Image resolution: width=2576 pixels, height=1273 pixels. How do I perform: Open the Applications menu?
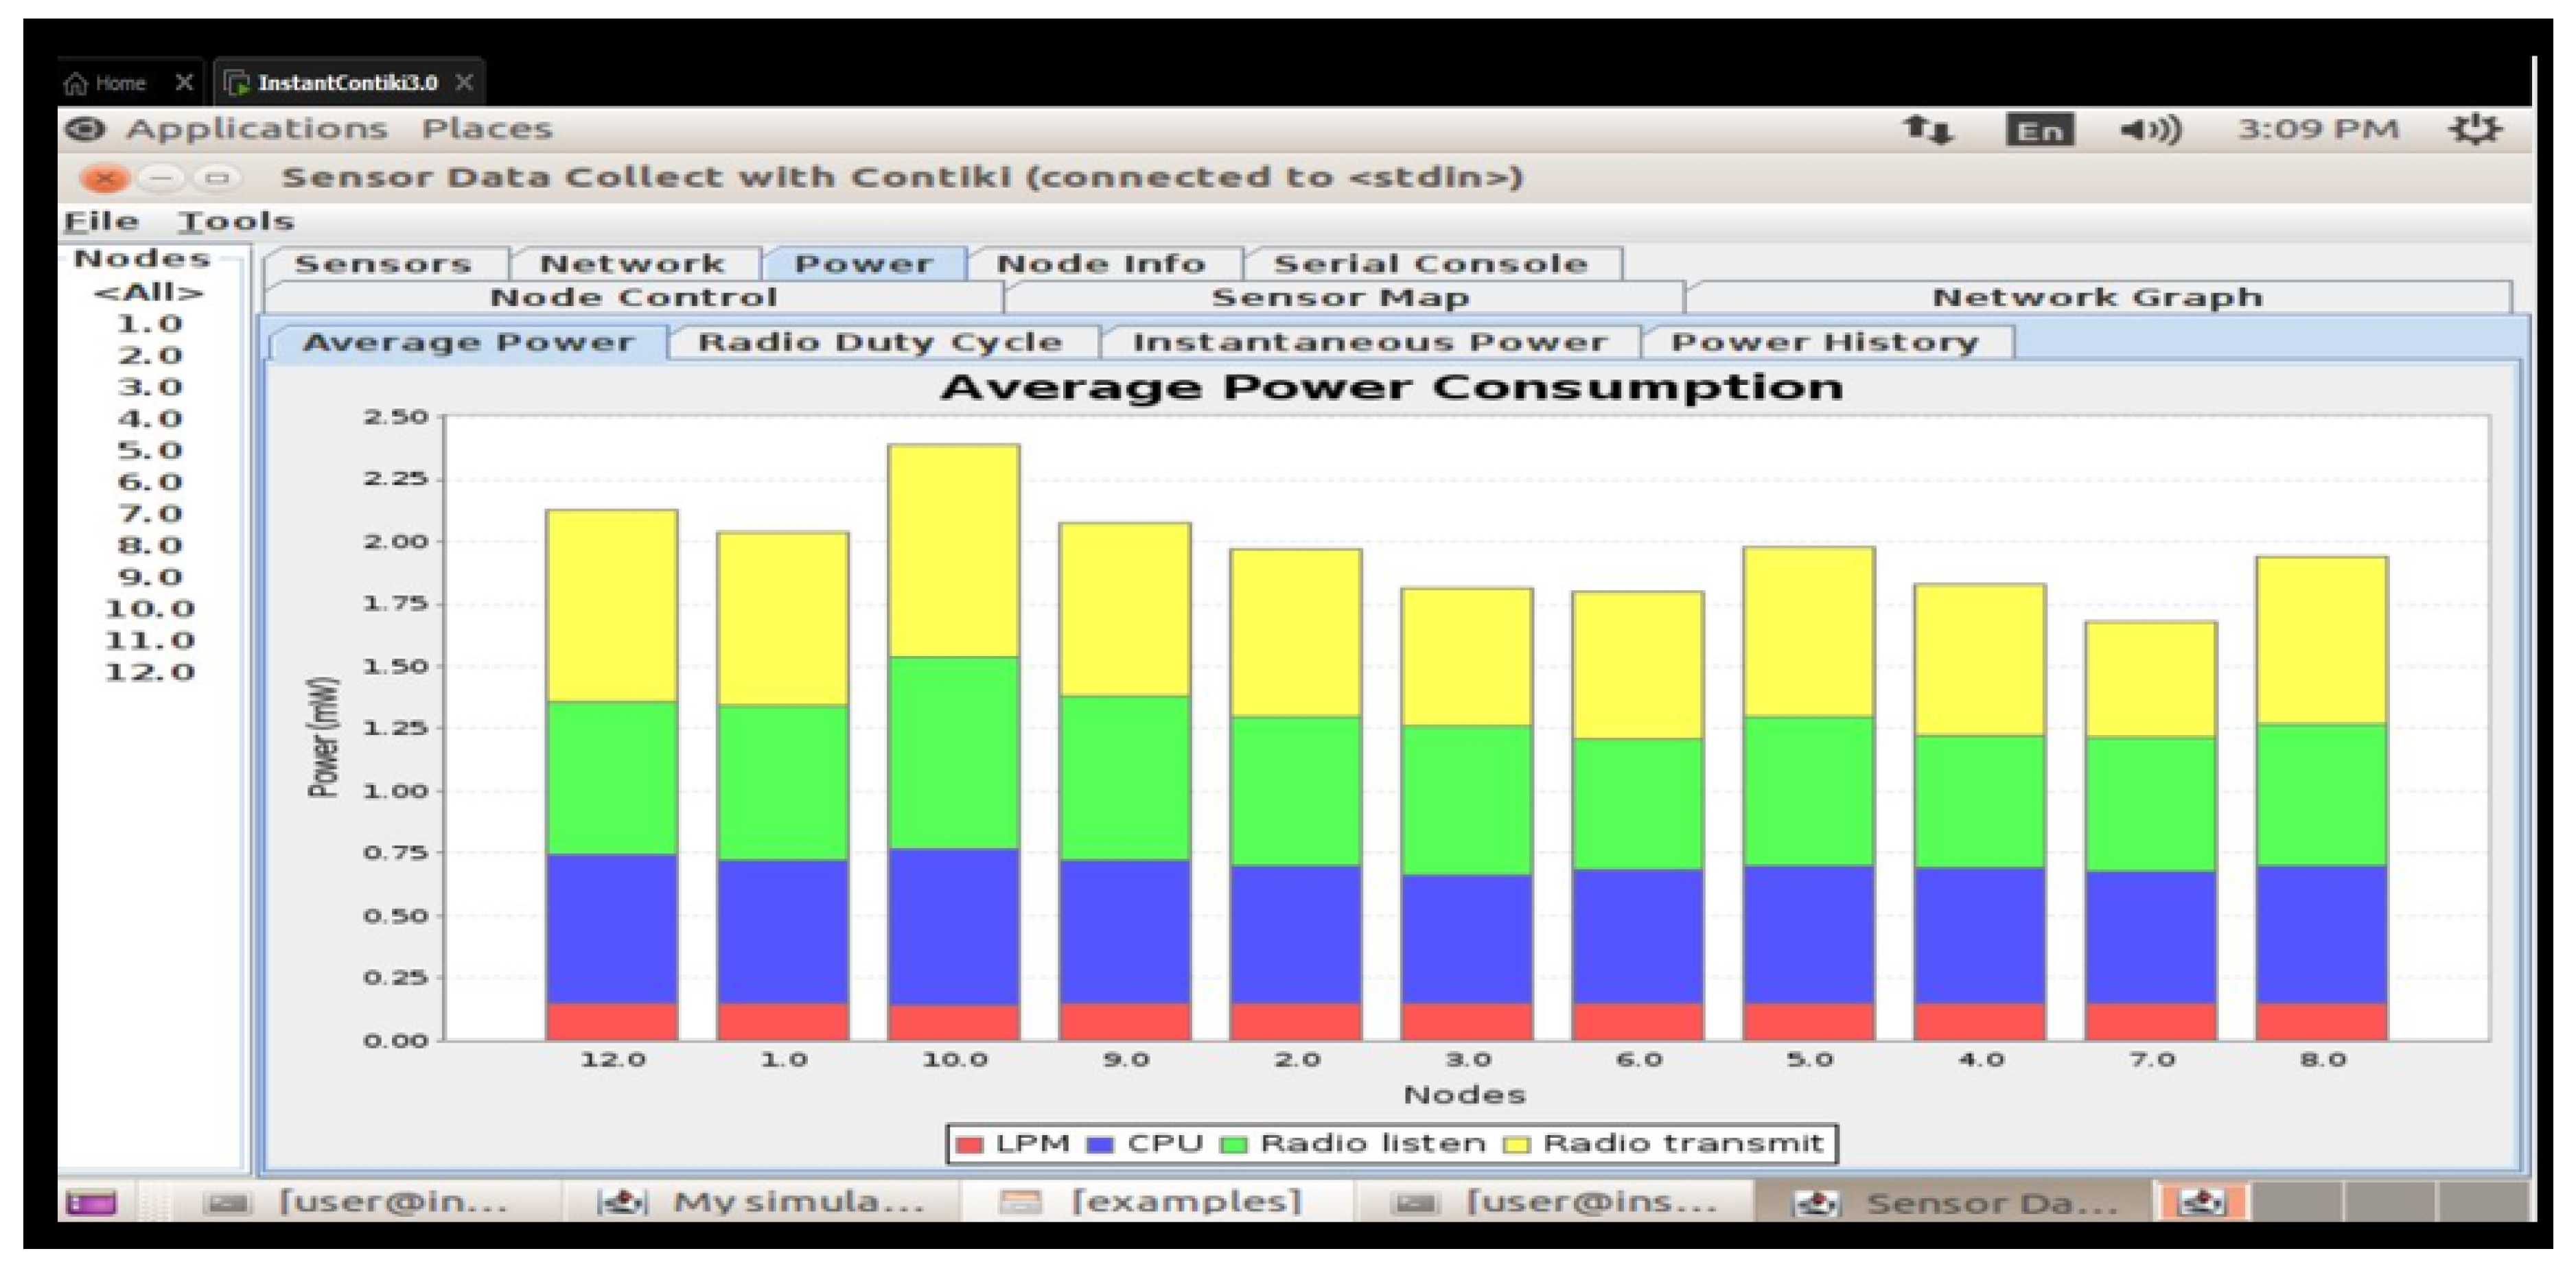point(256,129)
